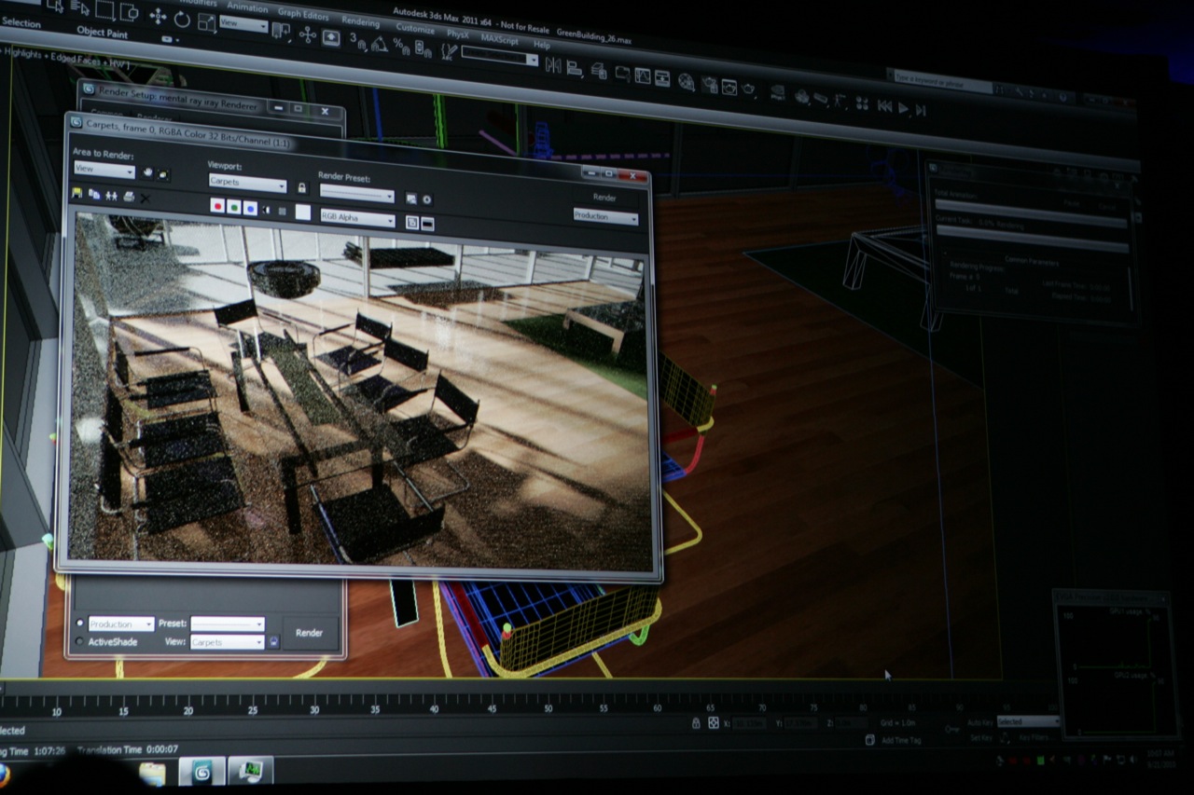Image resolution: width=1194 pixels, height=795 pixels.
Task: Open the Material Editor icon
Action: click(686, 81)
